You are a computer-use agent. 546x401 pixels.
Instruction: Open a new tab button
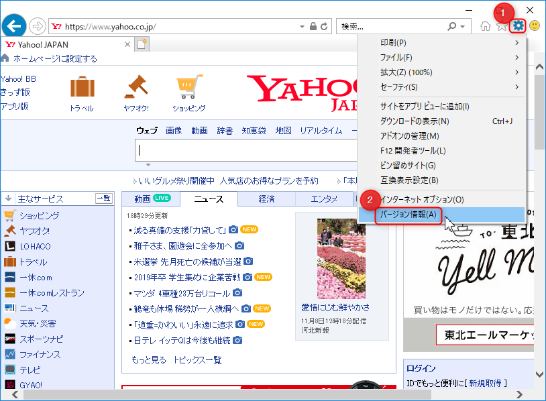point(142,44)
